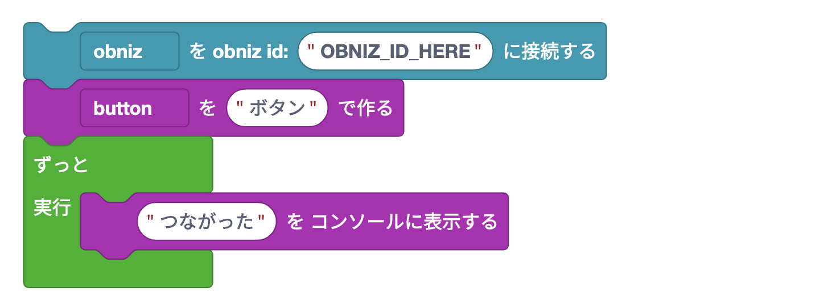
Task: Select the green "ずっと" loop block
Action: (x=61, y=165)
